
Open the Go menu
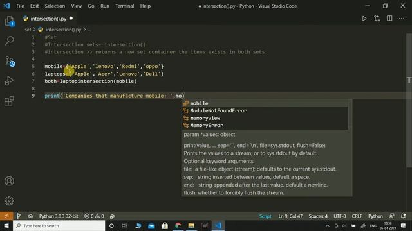(91, 6)
